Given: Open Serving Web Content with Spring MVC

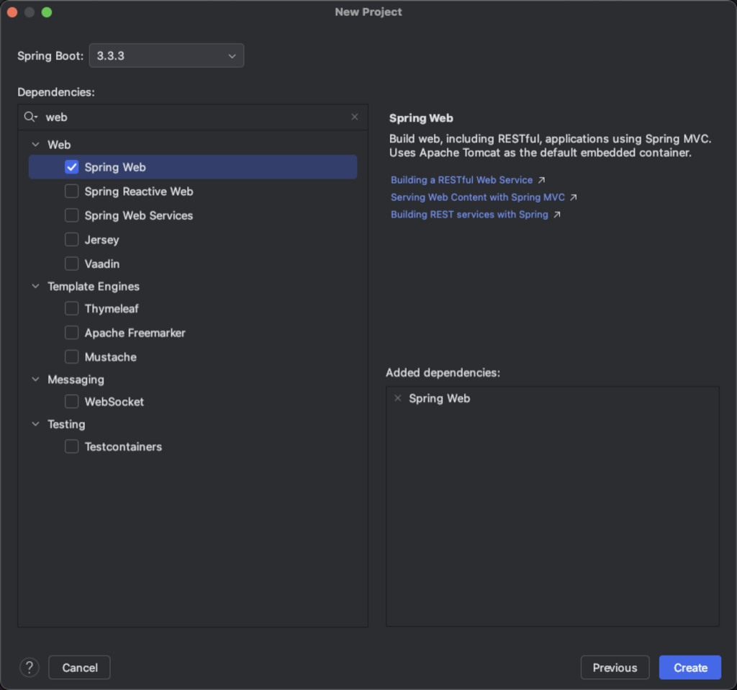Looking at the screenshot, I should pos(477,197).
